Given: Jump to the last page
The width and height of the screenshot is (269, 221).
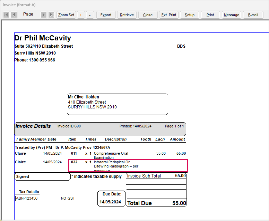Looking at the screenshot, I should 51,15.
